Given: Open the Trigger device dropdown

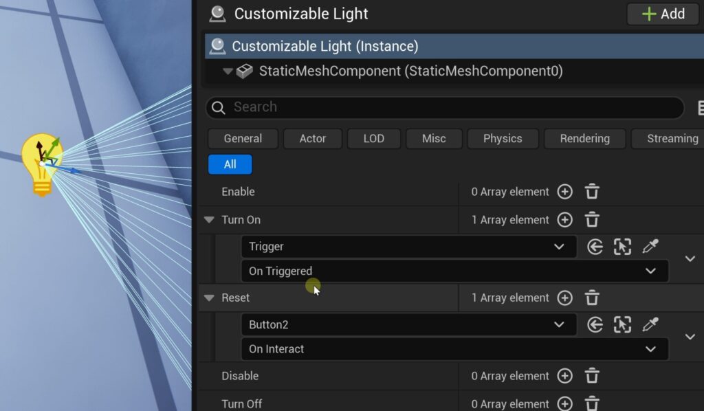Looking at the screenshot, I should point(408,247).
